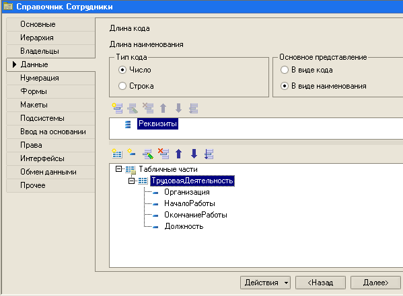This screenshot has height=296, width=403.
Task: Delete tabular section item red cross icon
Action: 163,154
